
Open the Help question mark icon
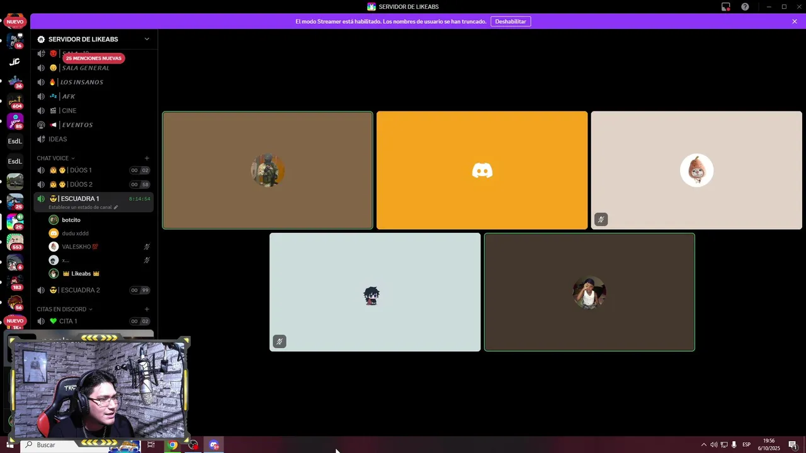coord(745,7)
